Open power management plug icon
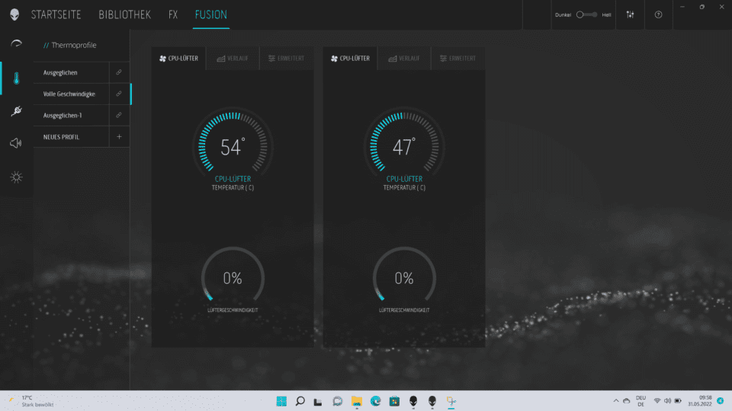The image size is (732, 411). (15, 111)
